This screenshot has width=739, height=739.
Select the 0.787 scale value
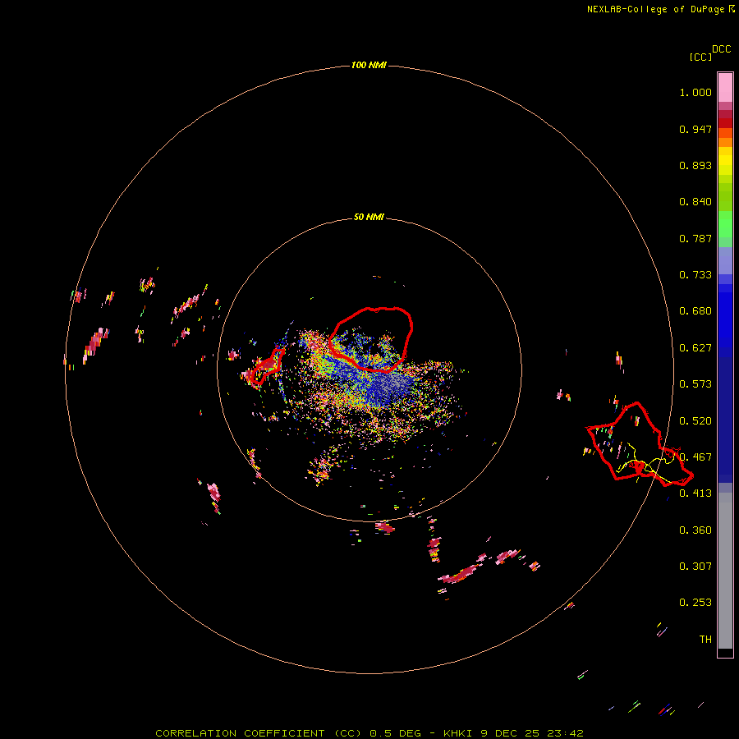(695, 238)
